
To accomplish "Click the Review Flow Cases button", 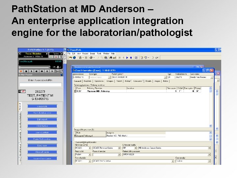I will [x=42, y=159].
